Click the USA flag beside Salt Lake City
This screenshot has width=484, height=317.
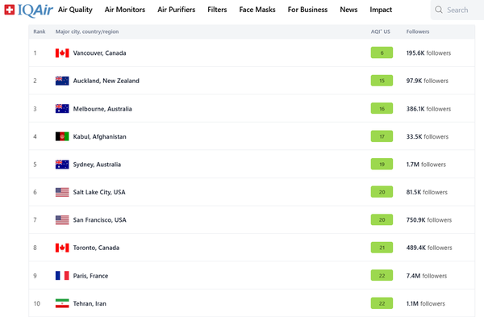pyautogui.click(x=62, y=192)
